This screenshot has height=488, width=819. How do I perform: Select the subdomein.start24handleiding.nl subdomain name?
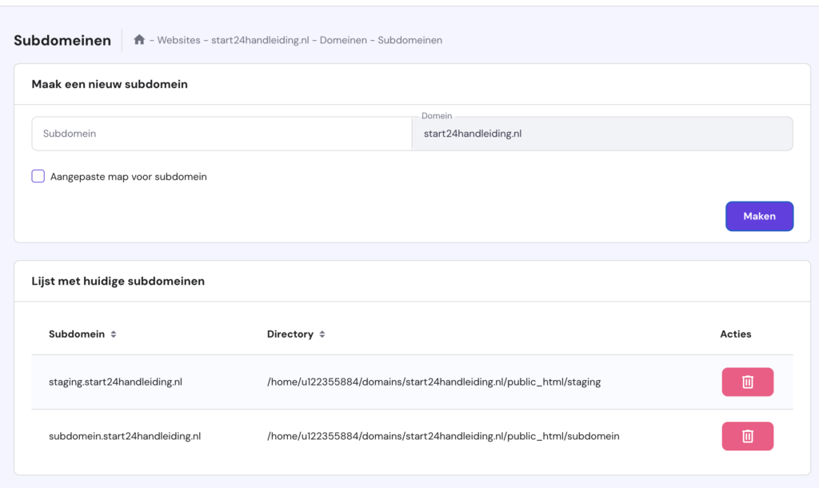124,437
